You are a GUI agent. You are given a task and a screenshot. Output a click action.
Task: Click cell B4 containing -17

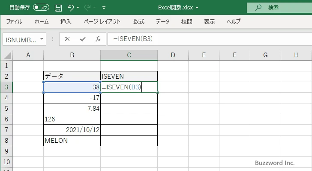[x=72, y=98]
